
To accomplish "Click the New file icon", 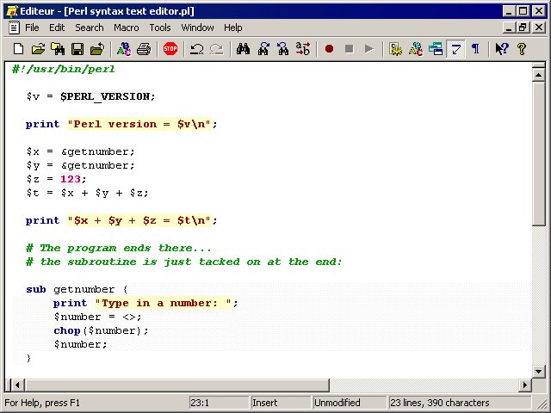I will tap(17, 49).
